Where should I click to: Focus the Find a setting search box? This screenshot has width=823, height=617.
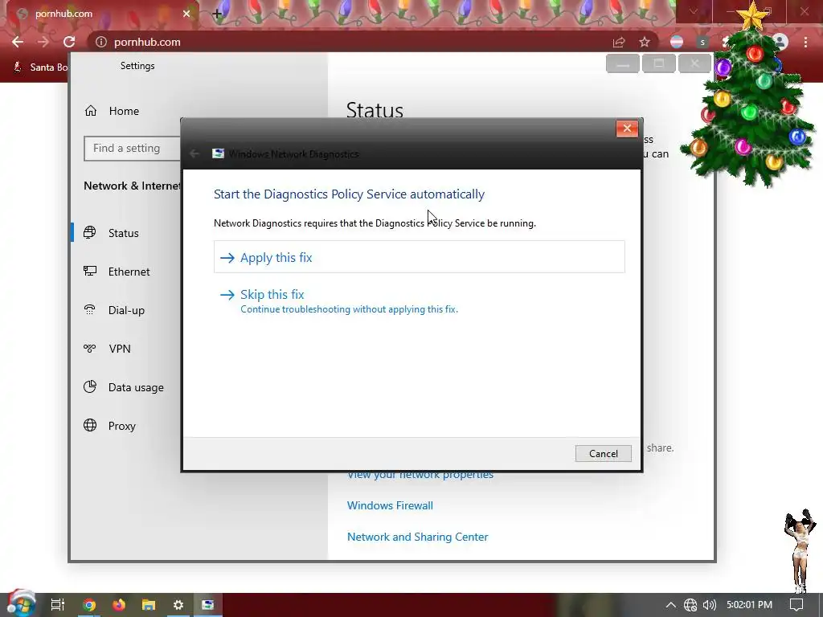click(x=133, y=149)
